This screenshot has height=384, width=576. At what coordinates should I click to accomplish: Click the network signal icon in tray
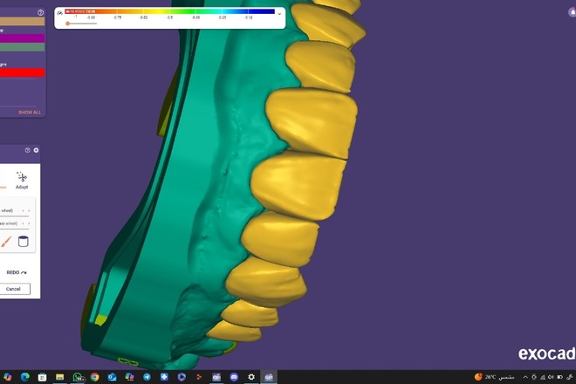pyautogui.click(x=543, y=377)
